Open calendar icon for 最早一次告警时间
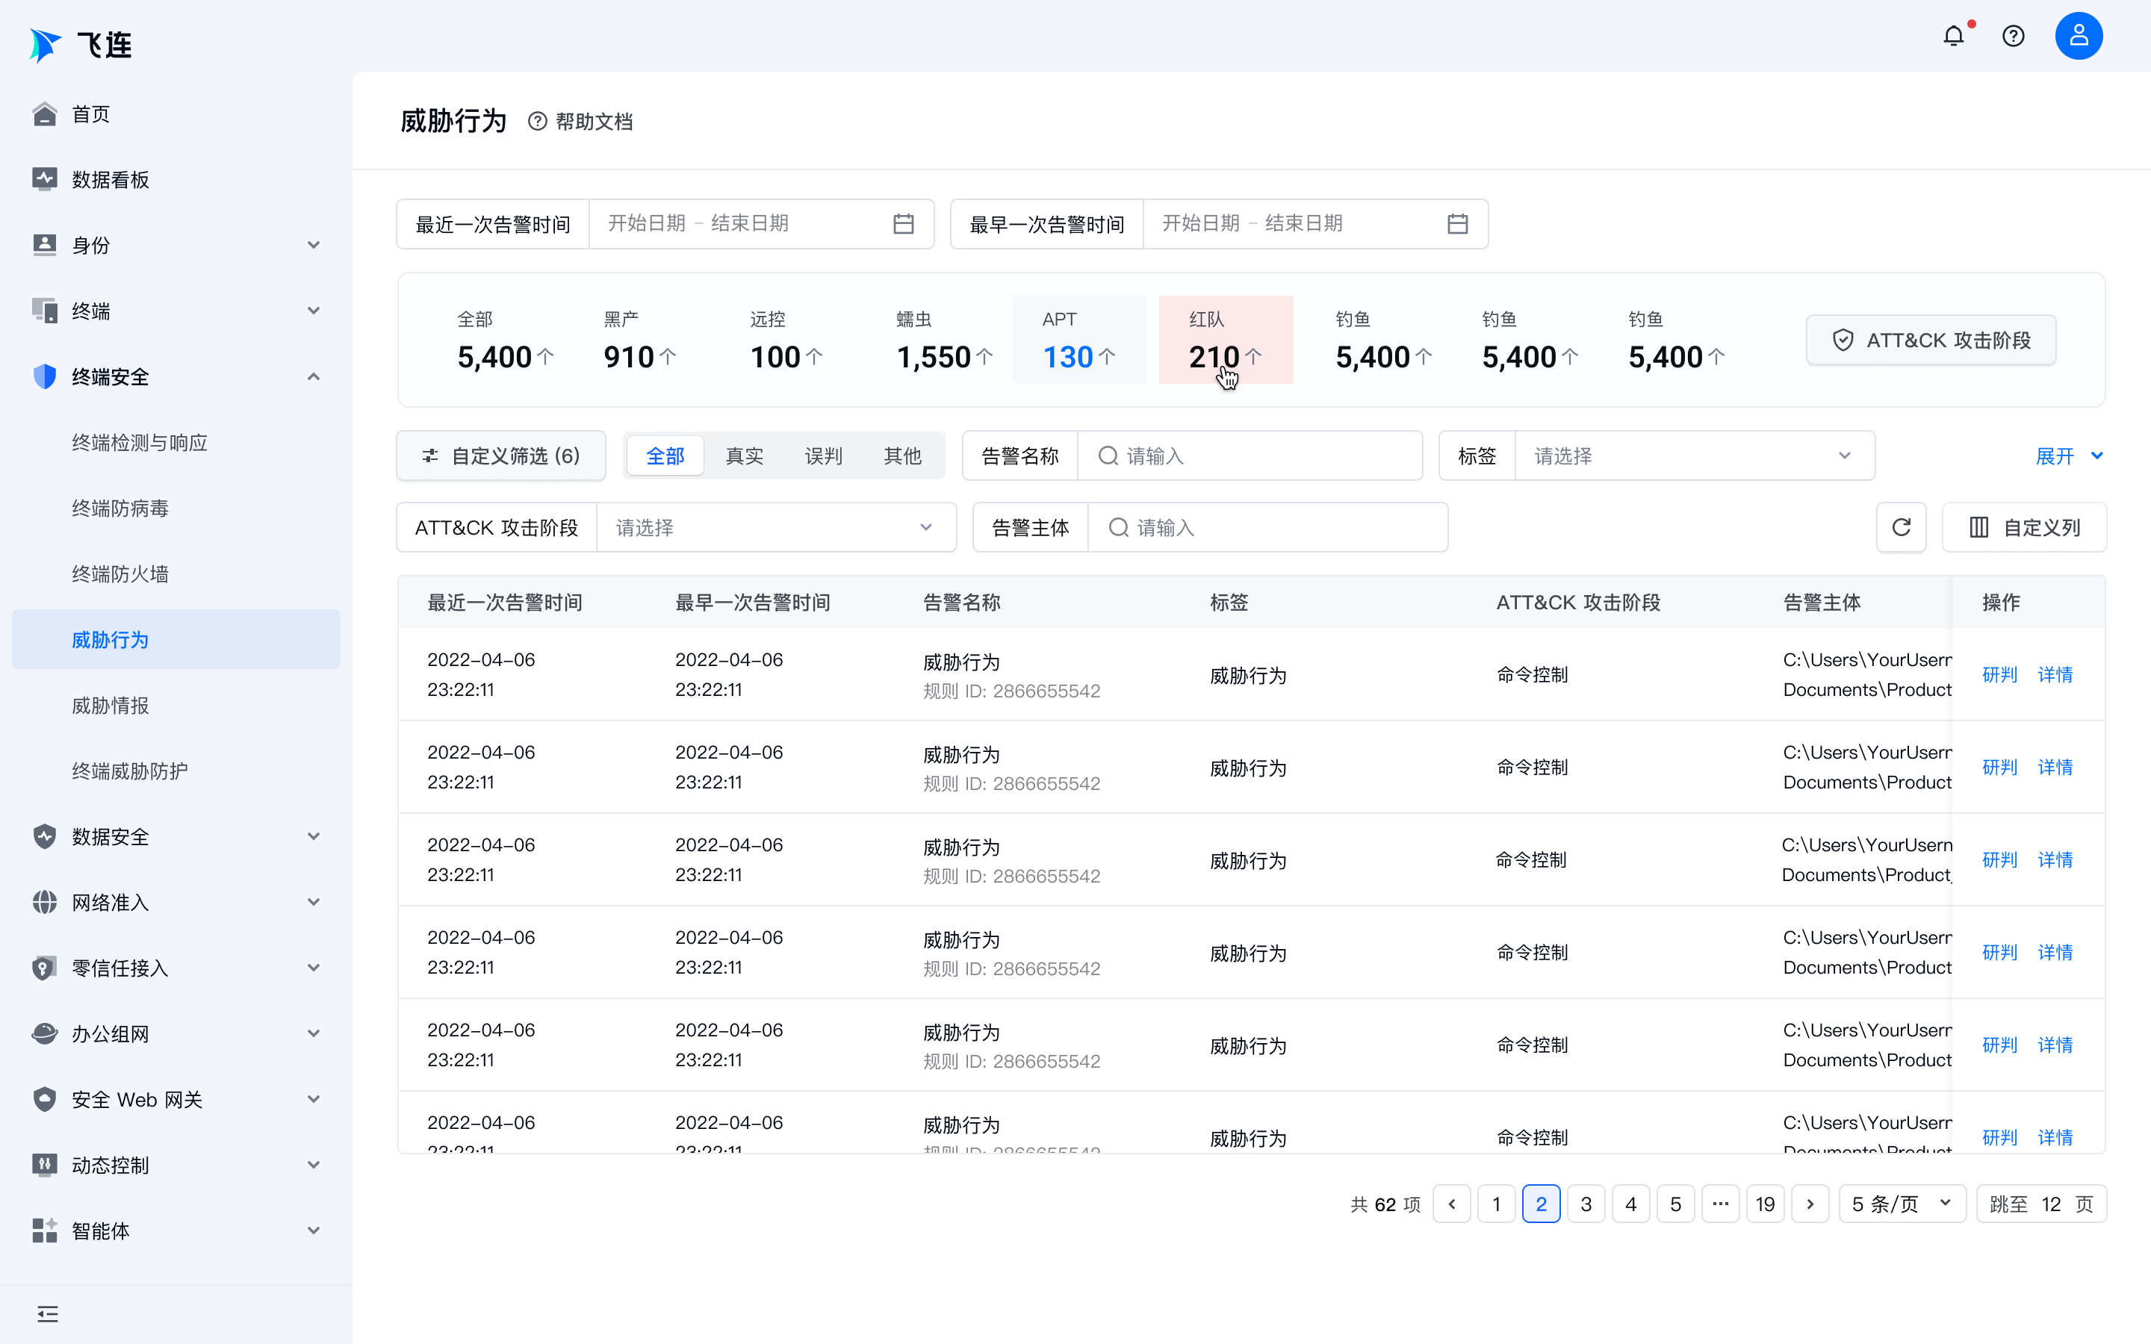 coord(1458,224)
